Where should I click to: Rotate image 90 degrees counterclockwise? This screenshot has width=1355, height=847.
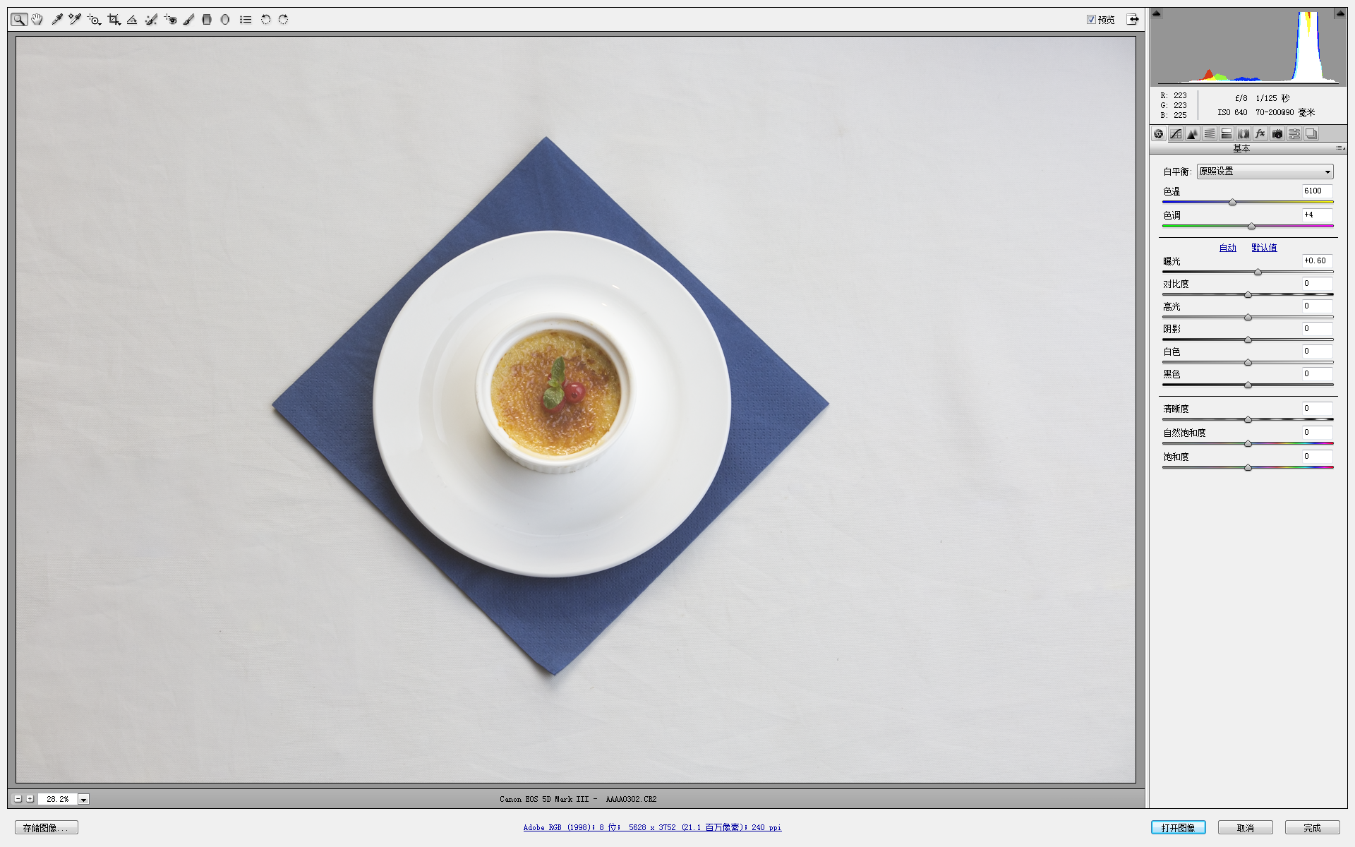(x=265, y=20)
